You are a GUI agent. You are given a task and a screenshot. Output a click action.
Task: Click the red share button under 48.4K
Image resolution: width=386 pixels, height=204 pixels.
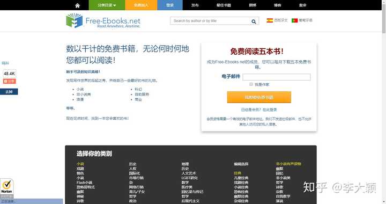coord(9,81)
